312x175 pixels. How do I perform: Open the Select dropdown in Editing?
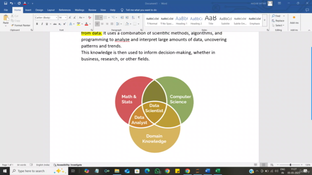tap(278, 25)
